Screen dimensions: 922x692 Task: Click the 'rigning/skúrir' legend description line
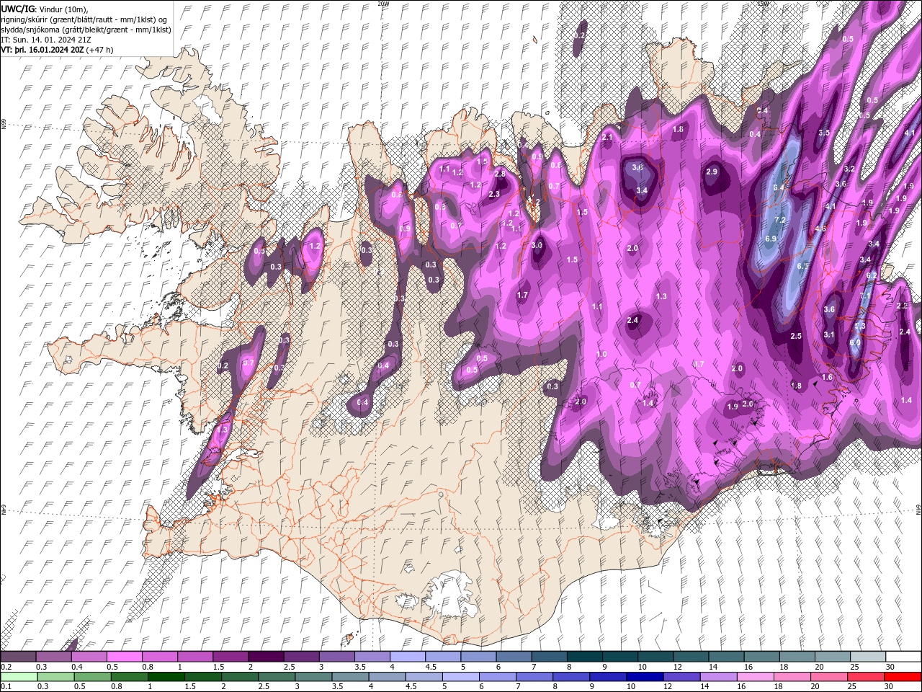point(84,19)
